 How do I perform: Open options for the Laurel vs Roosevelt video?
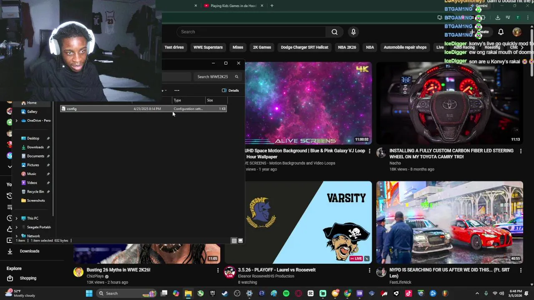[x=369, y=270]
